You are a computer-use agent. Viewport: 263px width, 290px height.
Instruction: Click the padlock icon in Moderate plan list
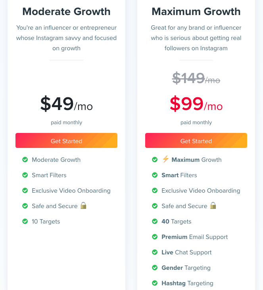coord(83,205)
